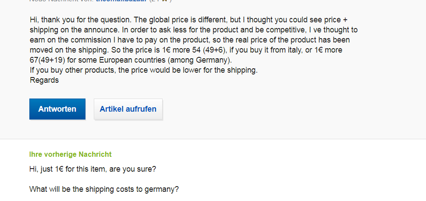
Task: Click the green 'Ihre vorherige Nachricht' heading
Action: [70, 154]
